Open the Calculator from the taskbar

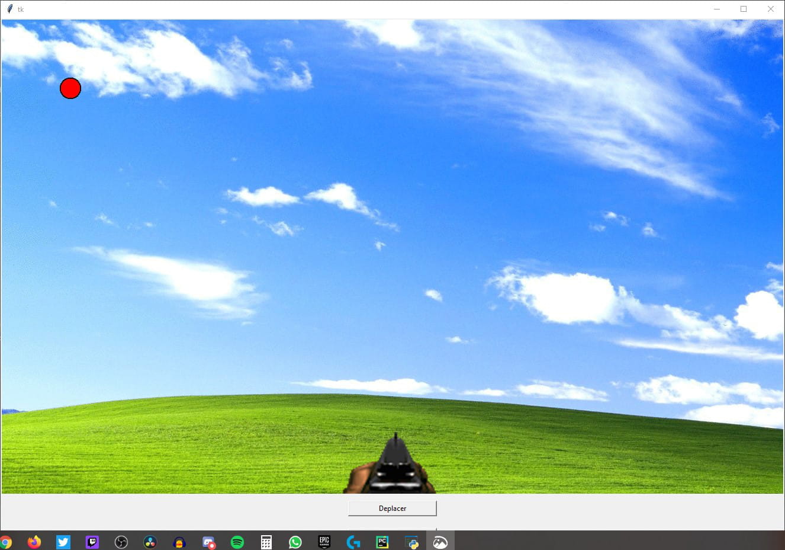pos(266,542)
